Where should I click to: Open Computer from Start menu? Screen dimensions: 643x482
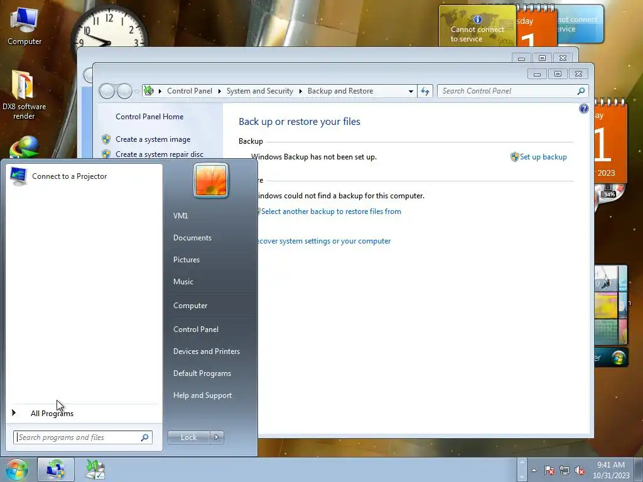click(190, 306)
